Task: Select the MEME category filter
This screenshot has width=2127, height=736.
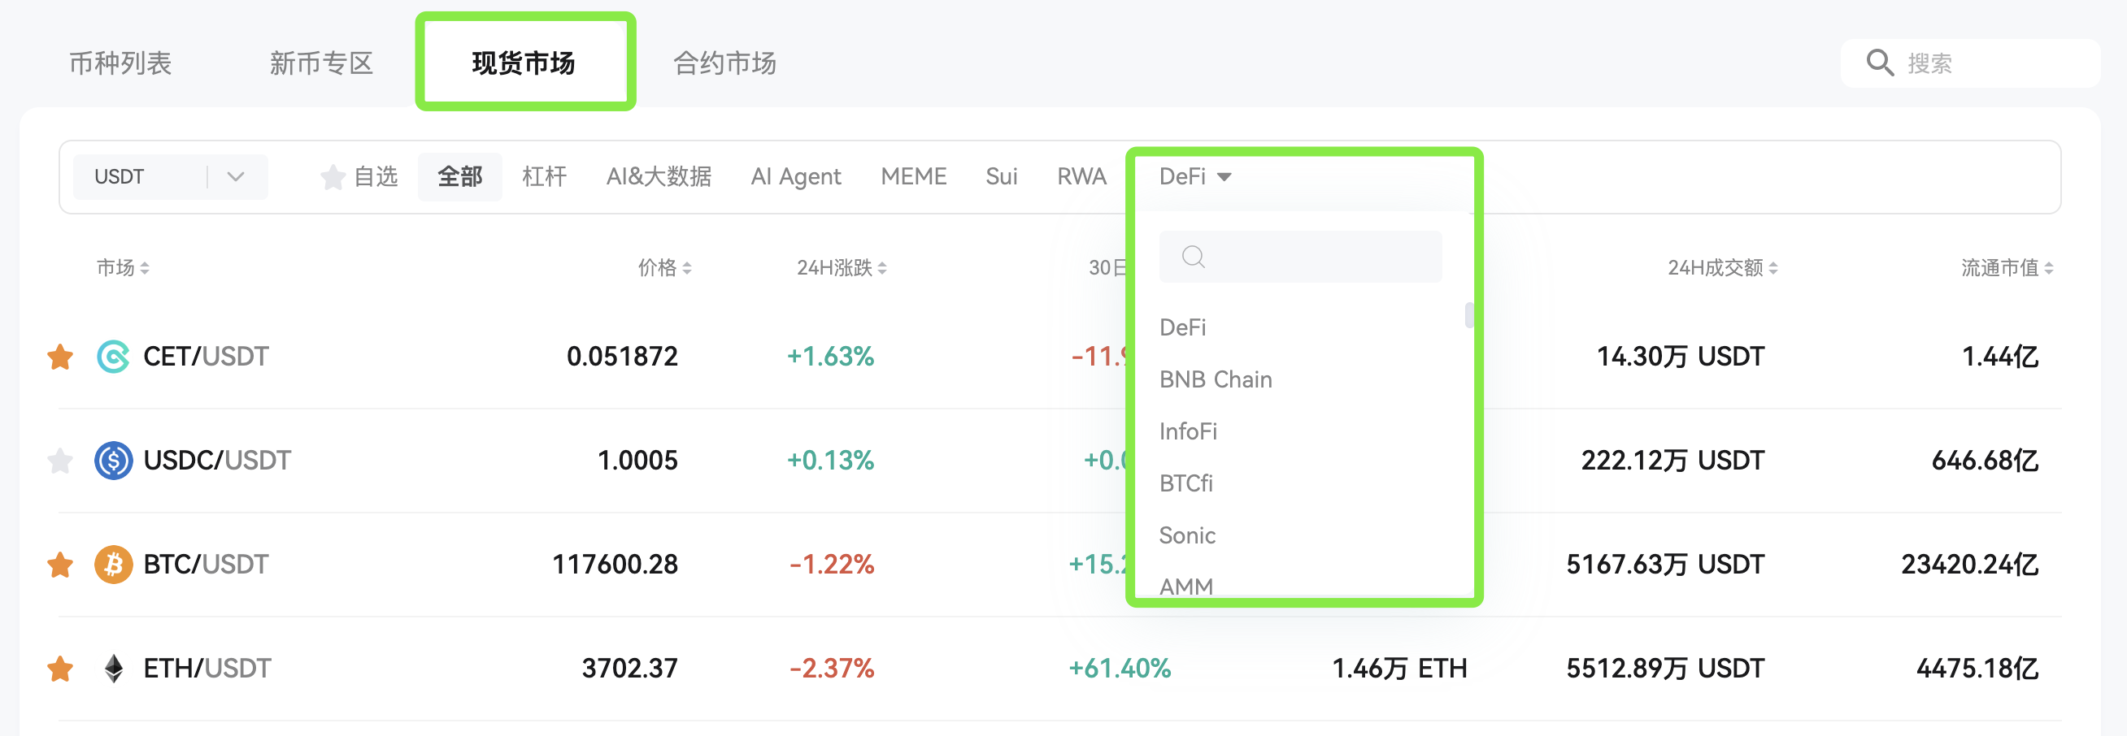Action: coord(913,176)
